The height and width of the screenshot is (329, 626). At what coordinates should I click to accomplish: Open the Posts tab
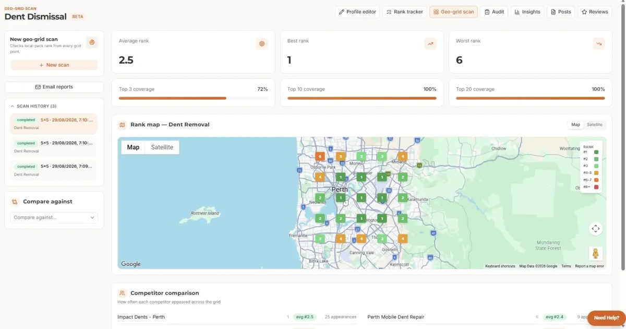(561, 11)
